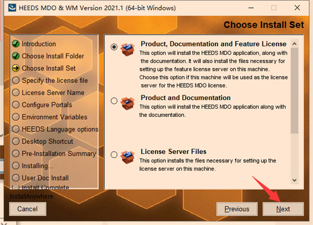Click the Configure Portals step label
The image size is (313, 225).
click(47, 105)
